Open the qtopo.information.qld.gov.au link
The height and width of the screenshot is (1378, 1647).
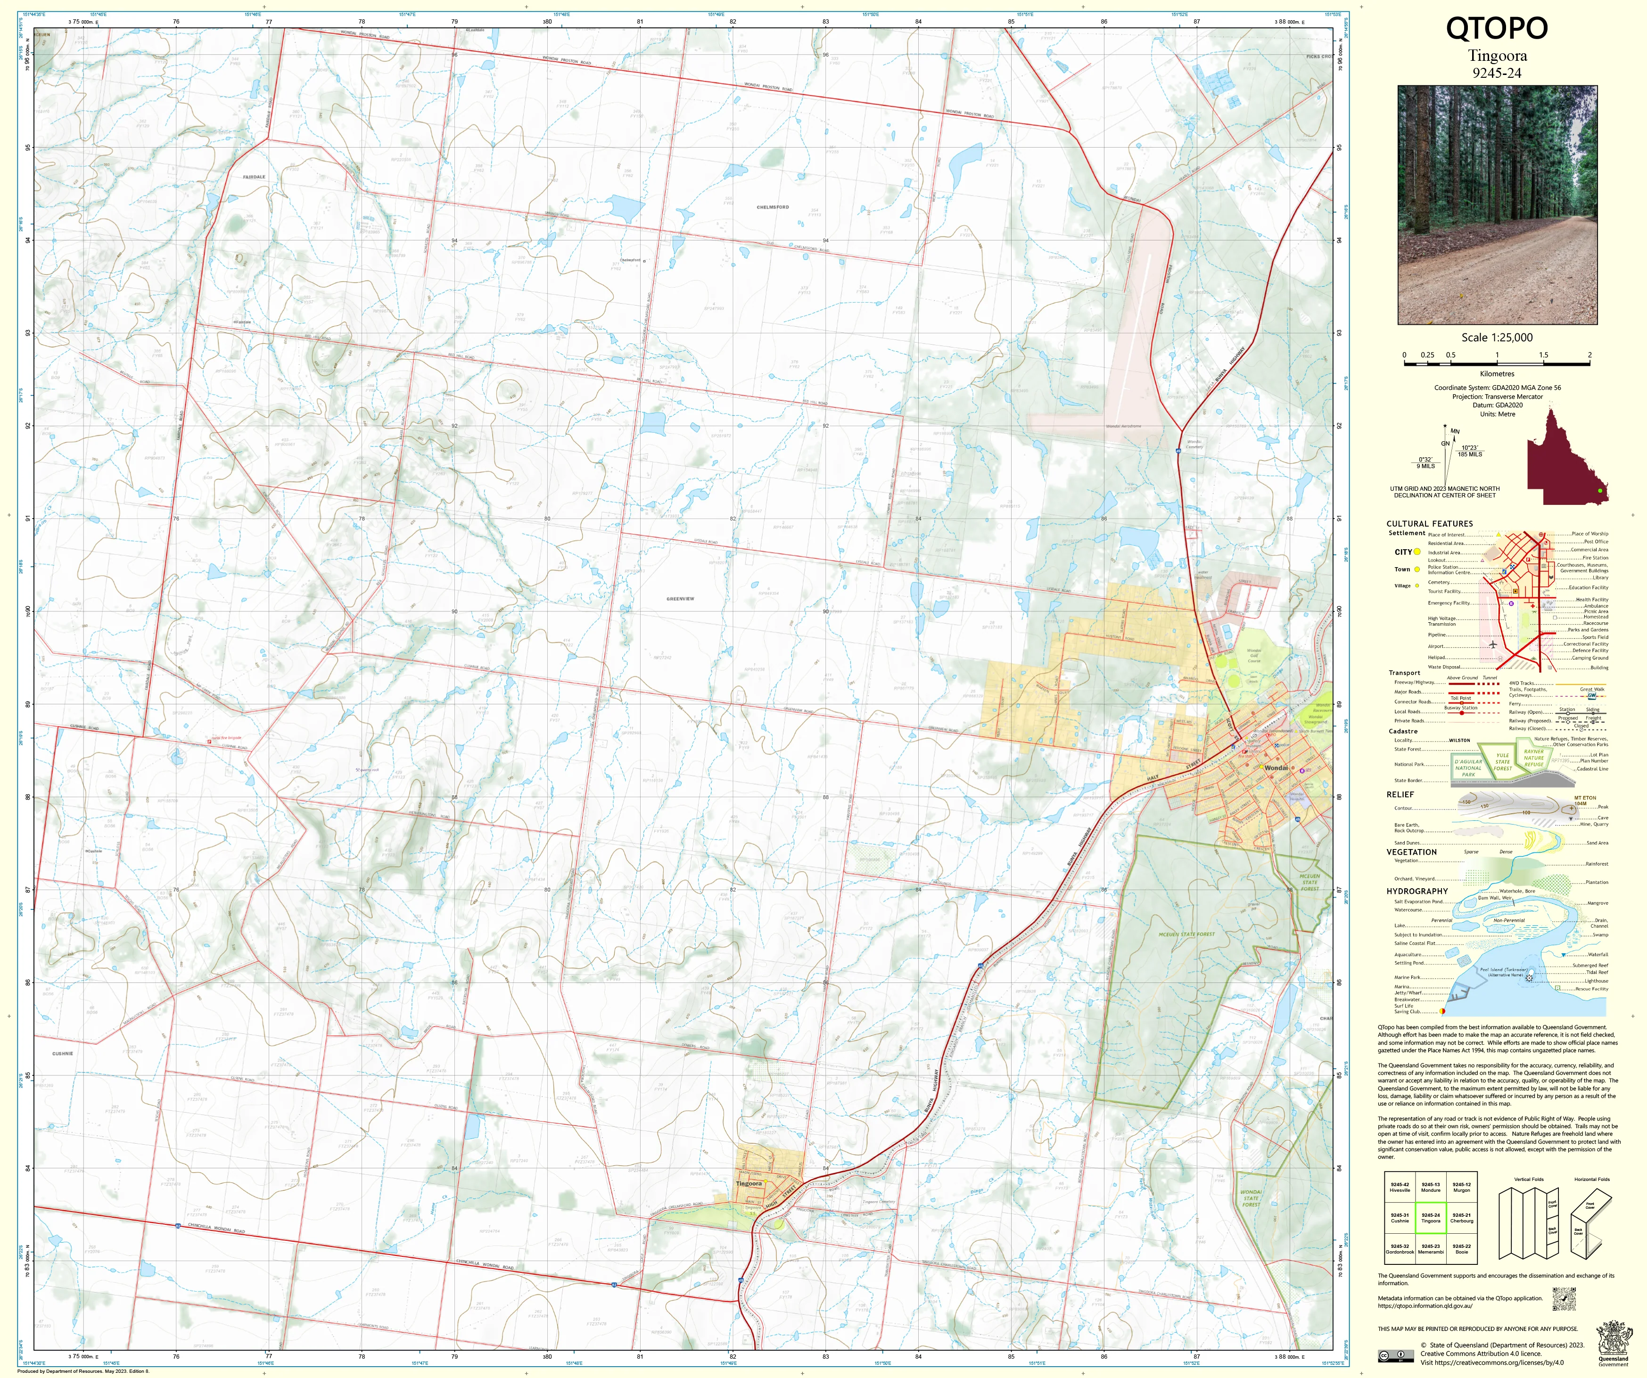[1425, 1306]
